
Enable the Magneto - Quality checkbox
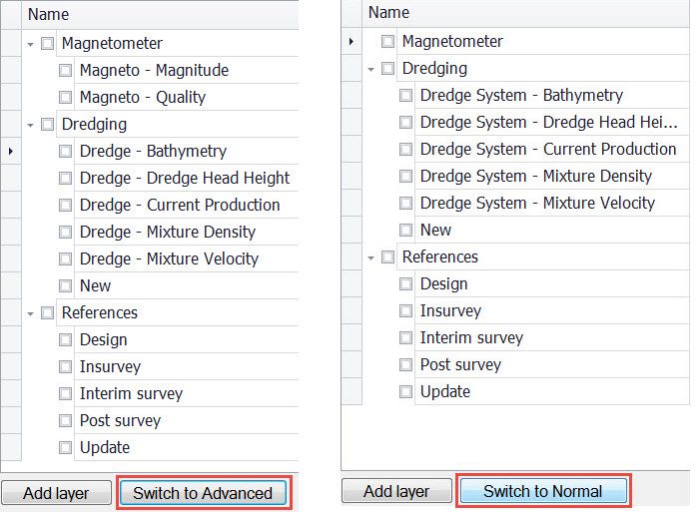(66, 98)
